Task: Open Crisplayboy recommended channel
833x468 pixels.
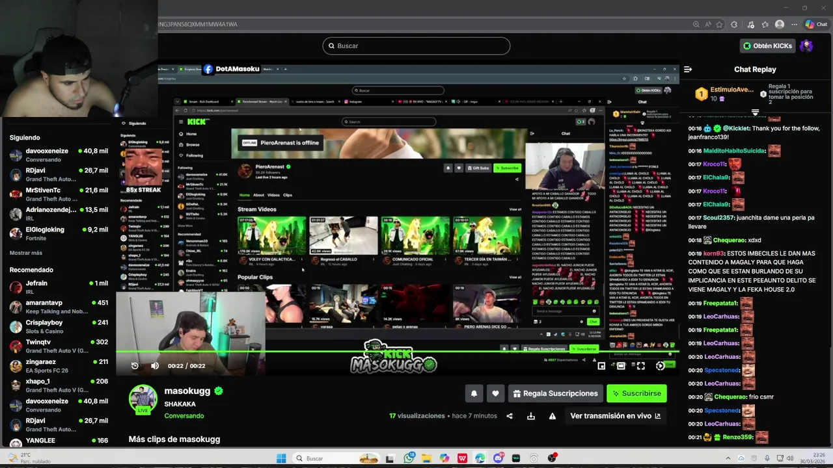Action: pyautogui.click(x=59, y=326)
